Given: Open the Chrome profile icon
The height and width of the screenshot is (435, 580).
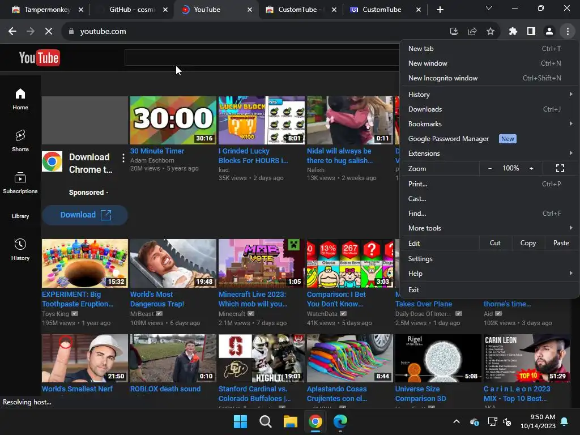Looking at the screenshot, I should [x=549, y=32].
